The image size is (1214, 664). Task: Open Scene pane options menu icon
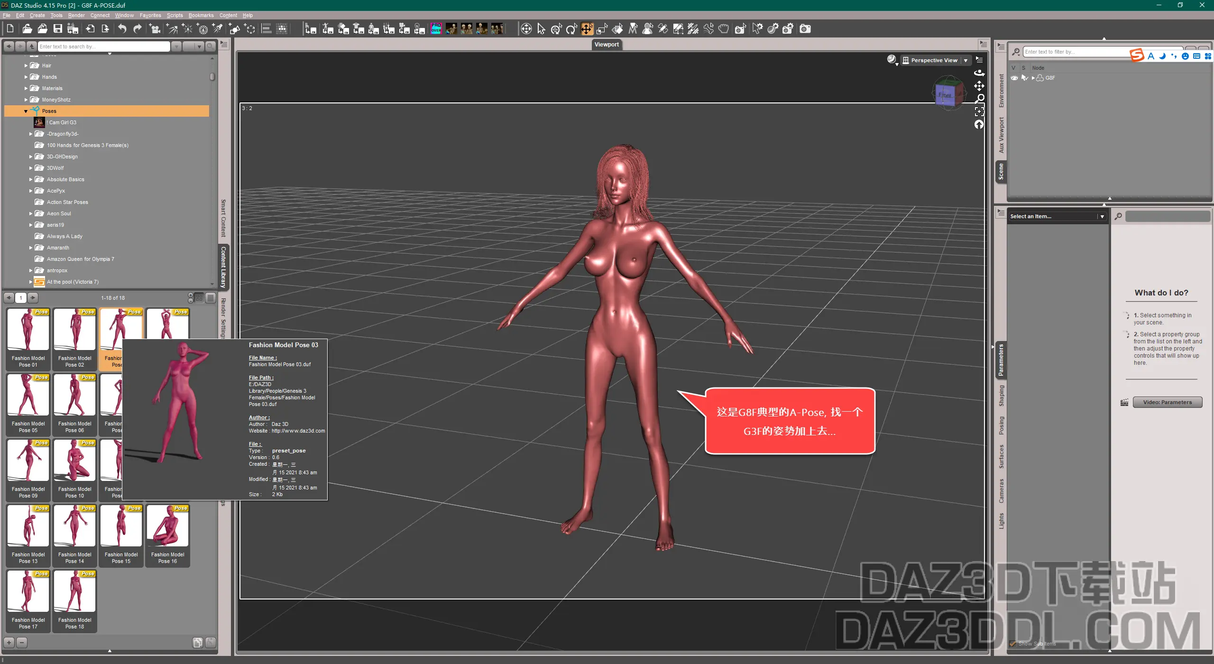click(1001, 46)
